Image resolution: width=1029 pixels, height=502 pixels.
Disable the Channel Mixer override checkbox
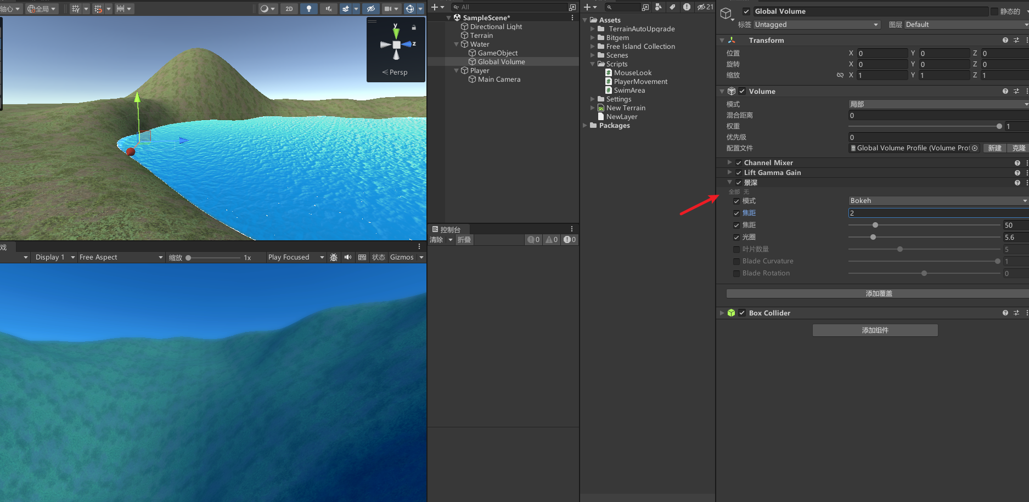(x=739, y=163)
